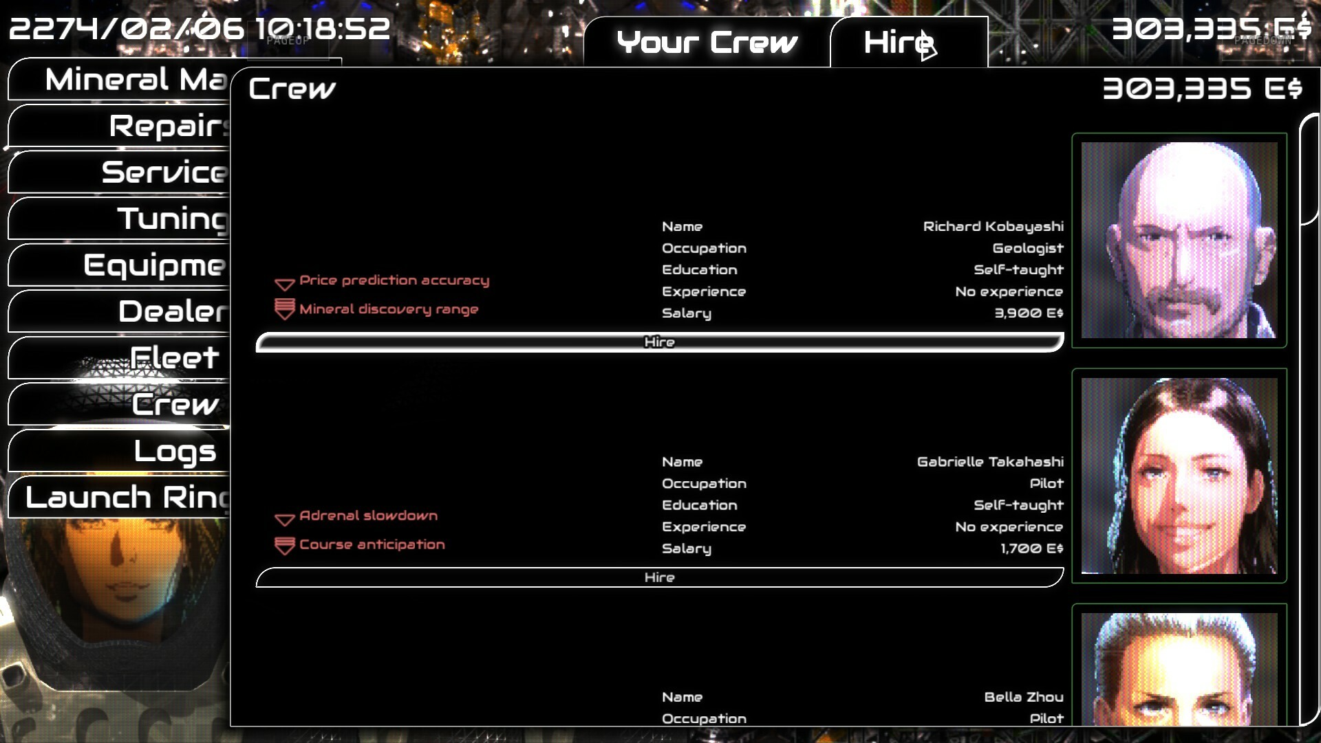Hire Richard Kobayashi the geologist
The width and height of the screenshot is (1321, 743).
tap(658, 341)
